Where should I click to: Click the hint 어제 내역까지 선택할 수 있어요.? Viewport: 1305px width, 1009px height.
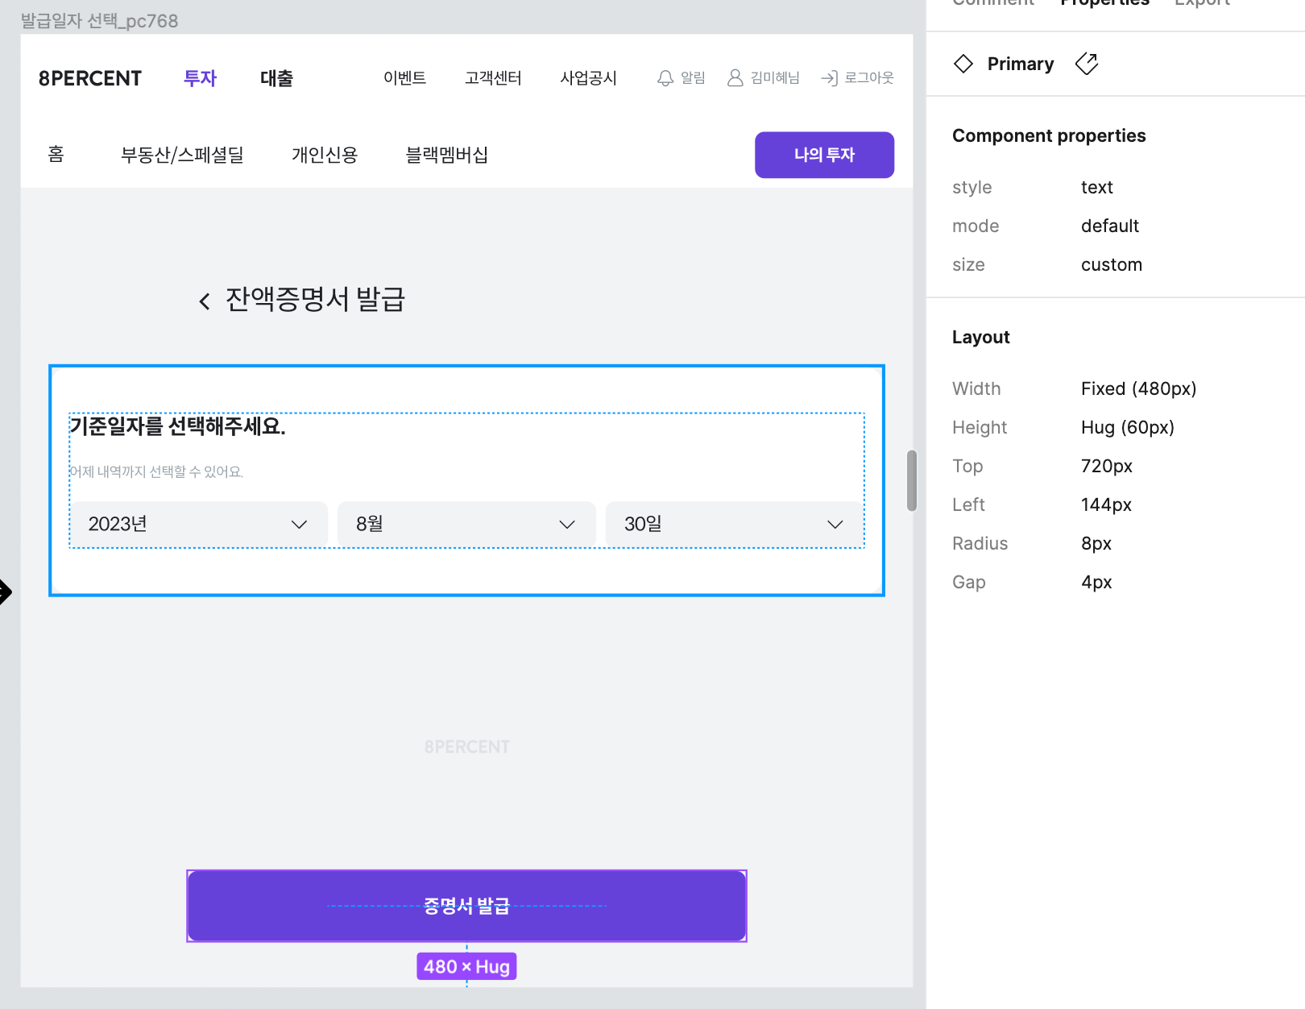click(x=156, y=471)
